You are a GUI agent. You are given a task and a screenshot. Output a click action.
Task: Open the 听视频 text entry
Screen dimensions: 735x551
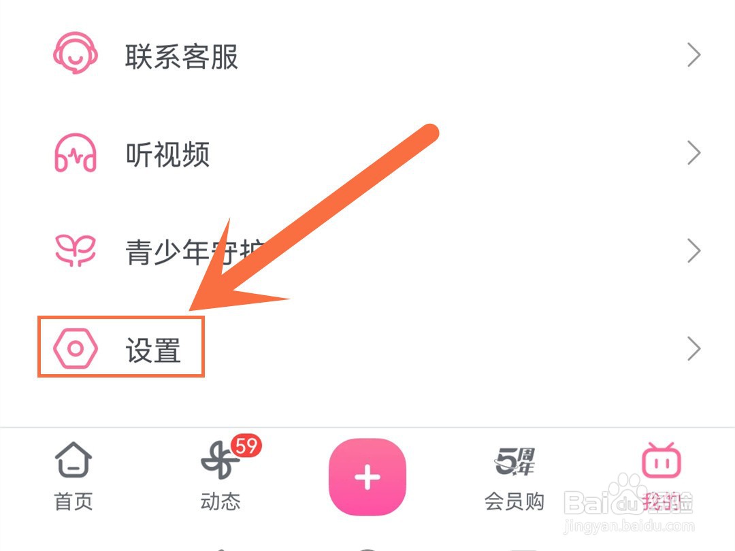click(x=167, y=154)
